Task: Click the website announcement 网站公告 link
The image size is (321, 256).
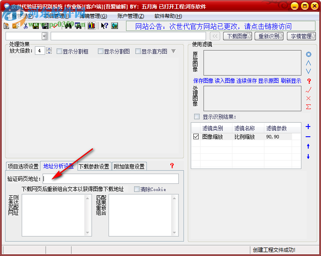Action: tap(213, 26)
